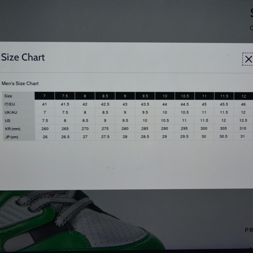This screenshot has width=253, height=253.
Task: Click KR value 265
Action: (x=65, y=129)
